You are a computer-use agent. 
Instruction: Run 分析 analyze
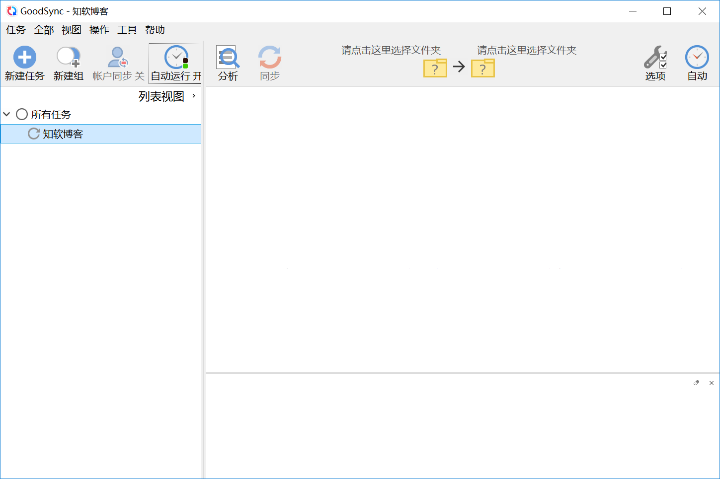tap(228, 63)
